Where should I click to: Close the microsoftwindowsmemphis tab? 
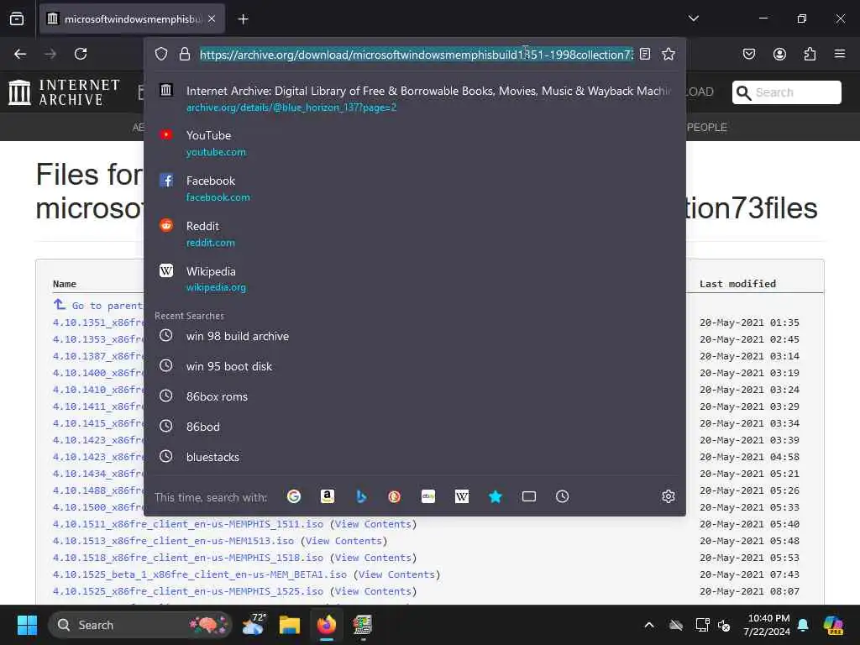tap(212, 18)
